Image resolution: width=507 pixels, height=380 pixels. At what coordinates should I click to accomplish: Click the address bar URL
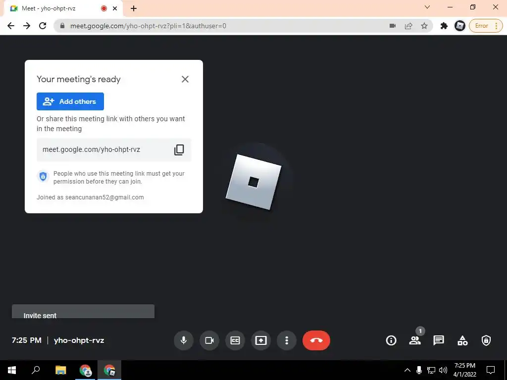(x=148, y=26)
